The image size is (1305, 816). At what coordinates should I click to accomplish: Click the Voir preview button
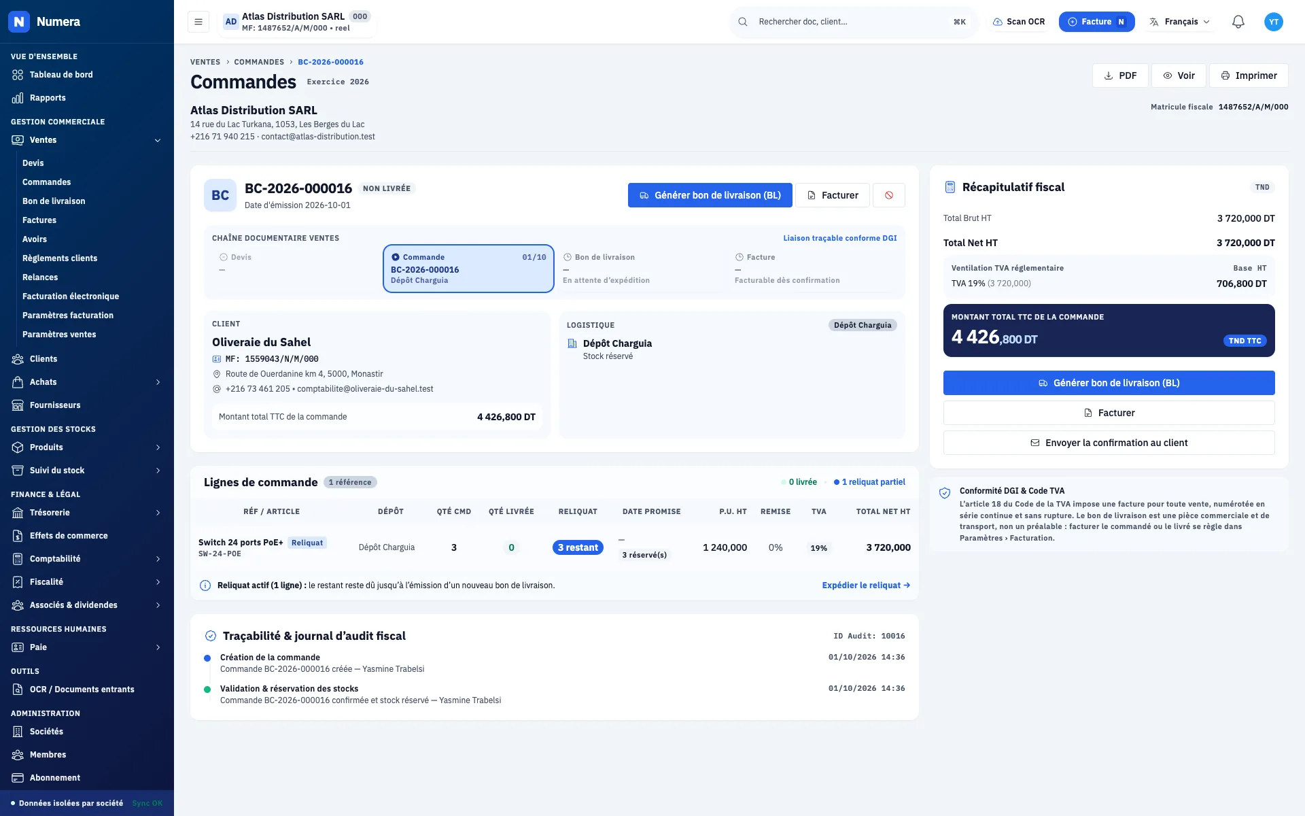point(1179,75)
